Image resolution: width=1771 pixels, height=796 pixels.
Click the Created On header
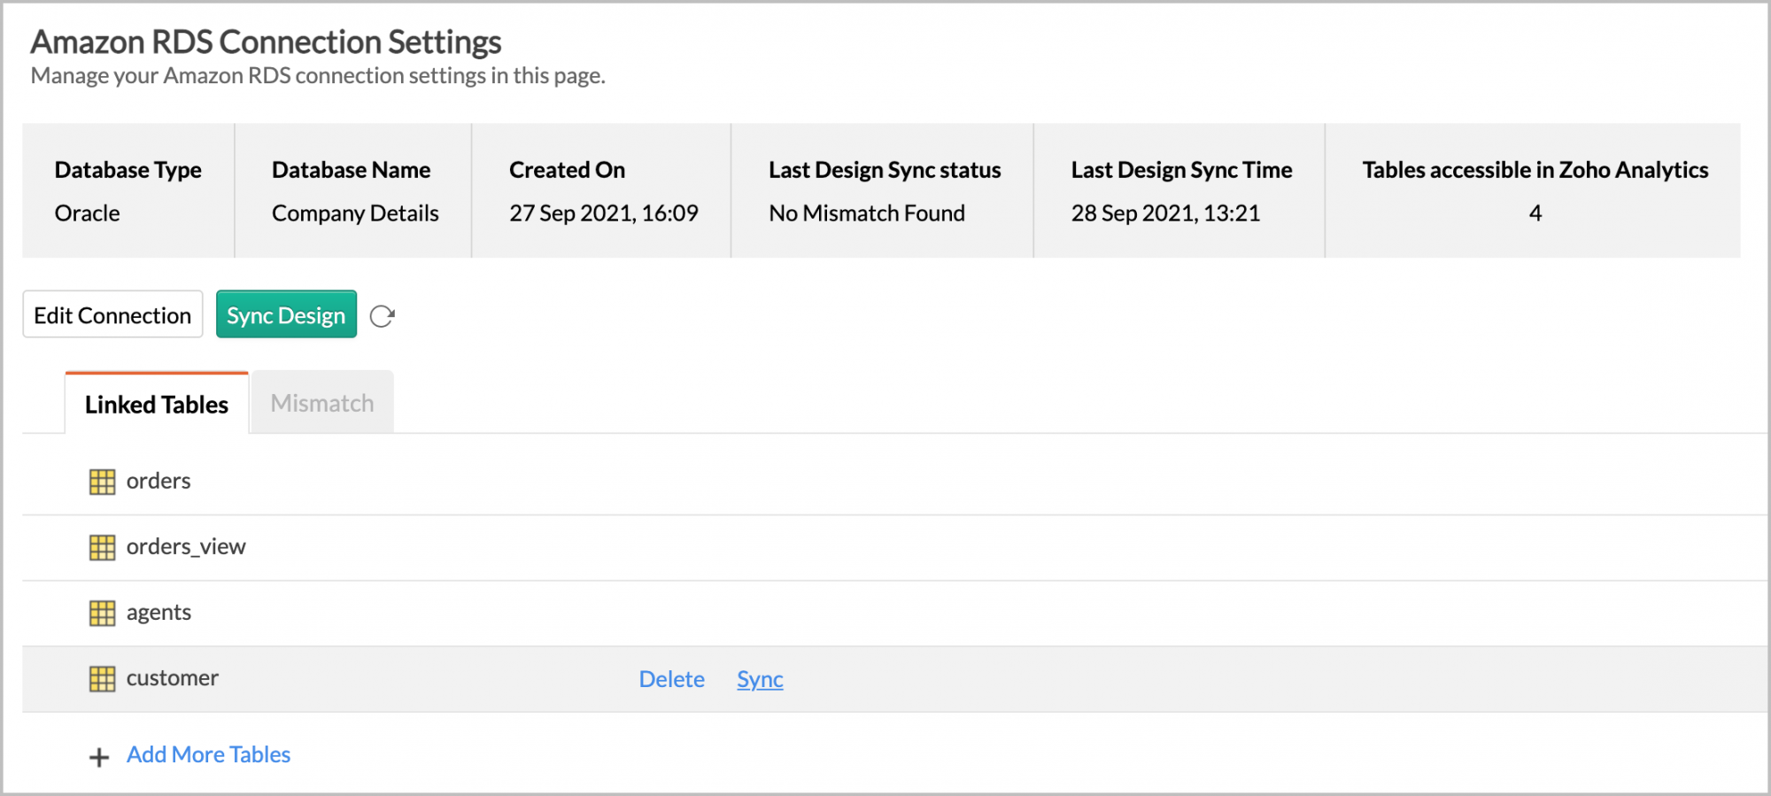pos(568,170)
